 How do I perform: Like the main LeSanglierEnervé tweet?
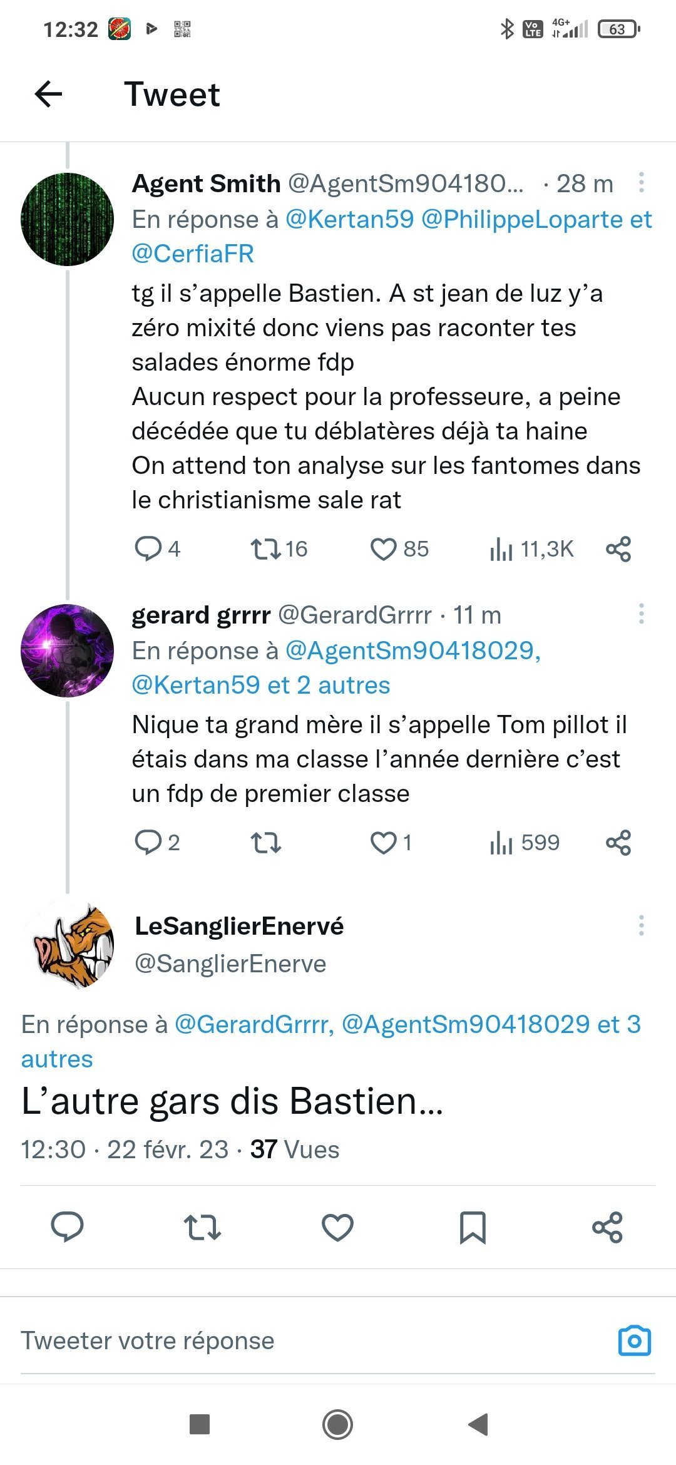[337, 1226]
